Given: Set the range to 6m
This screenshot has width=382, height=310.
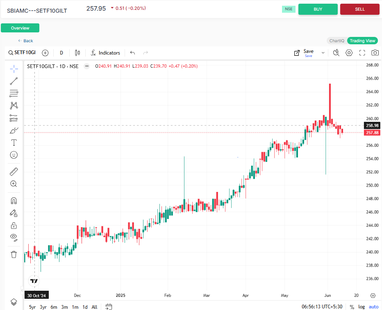Looking at the screenshot, I should click(54, 307).
